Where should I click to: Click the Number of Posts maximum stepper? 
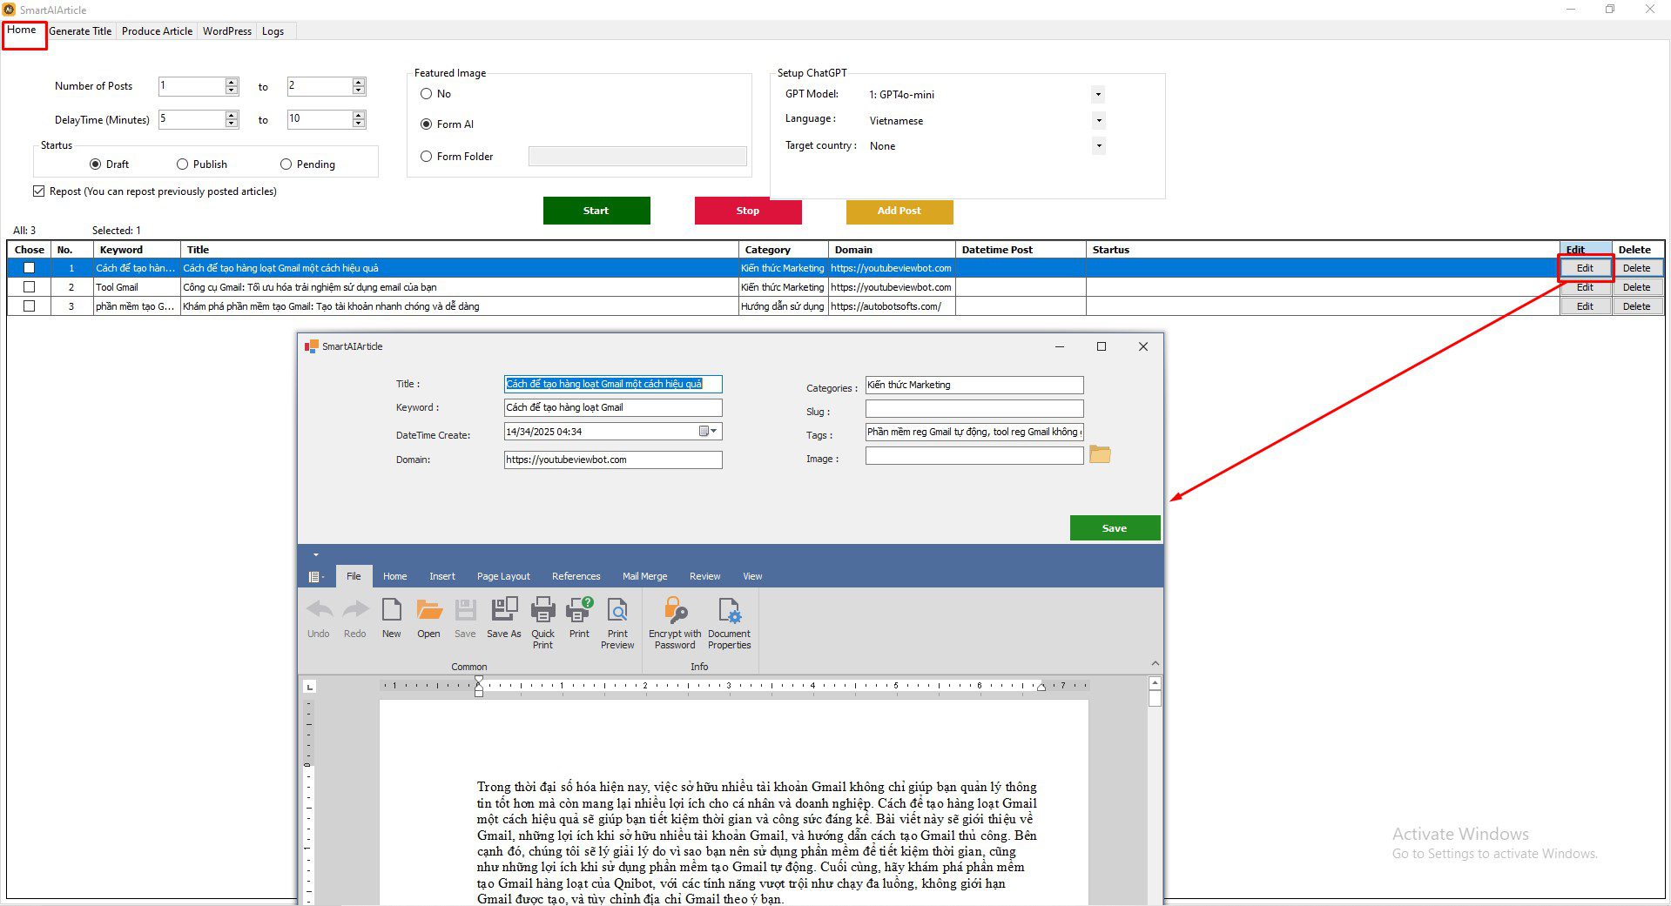point(359,86)
